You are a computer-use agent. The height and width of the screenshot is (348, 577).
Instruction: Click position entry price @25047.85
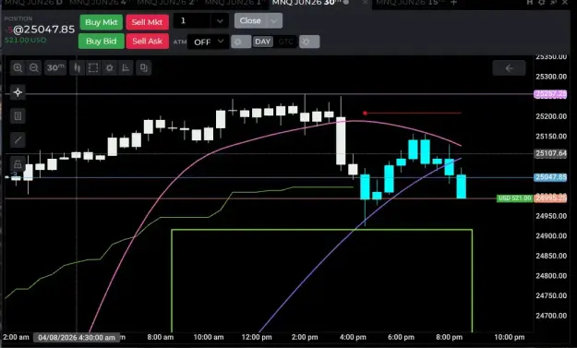point(43,30)
